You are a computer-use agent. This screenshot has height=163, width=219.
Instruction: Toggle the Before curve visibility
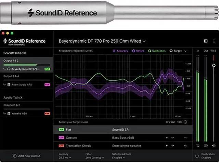click(x=138, y=51)
